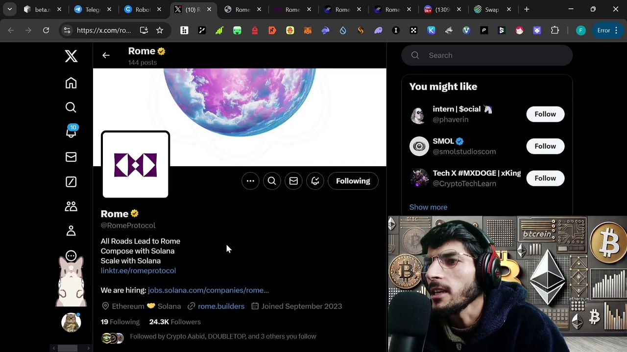The image size is (627, 352).
Task: Open the linktr.ee/romeprotocol link
Action: pyautogui.click(x=138, y=270)
